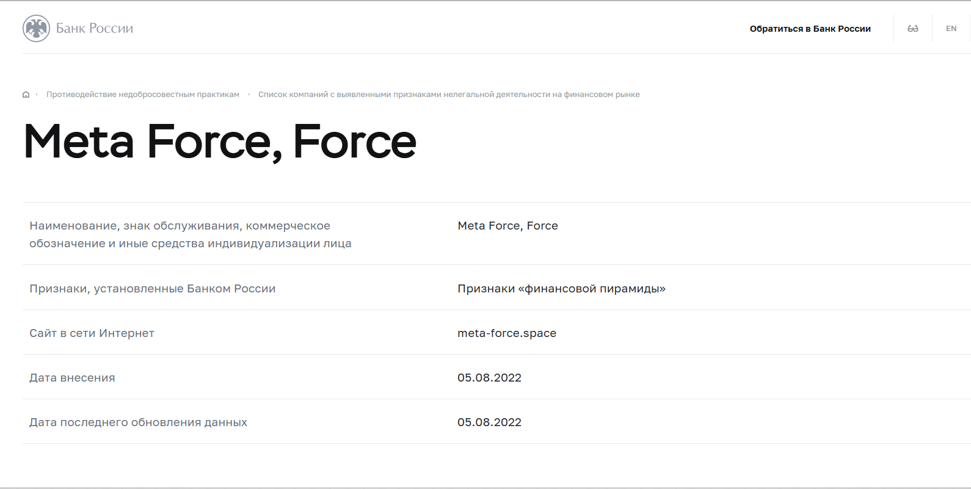Select the "Признаки «финансовой пирамиды»" value
The height and width of the screenshot is (489, 971).
pos(561,289)
